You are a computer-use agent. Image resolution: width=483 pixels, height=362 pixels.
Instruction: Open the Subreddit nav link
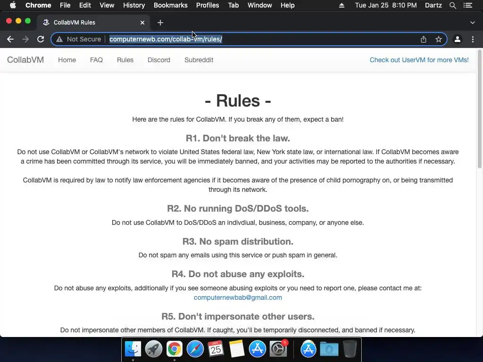[199, 60]
